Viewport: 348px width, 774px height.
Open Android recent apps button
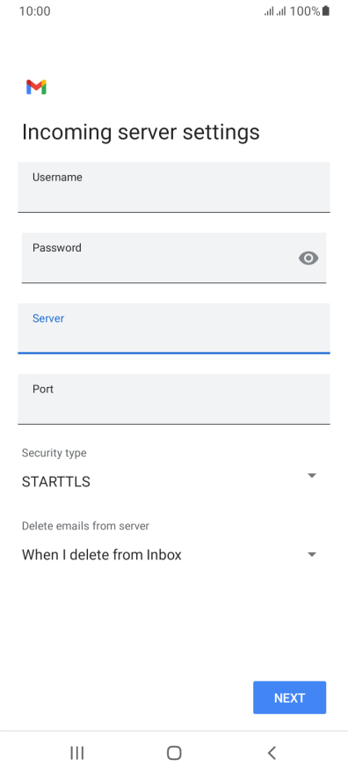pos(77,753)
